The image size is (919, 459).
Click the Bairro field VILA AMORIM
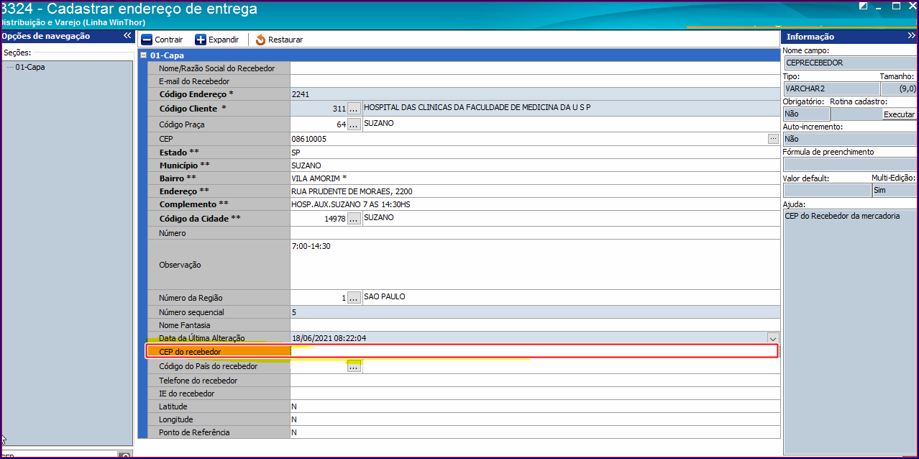click(535, 178)
